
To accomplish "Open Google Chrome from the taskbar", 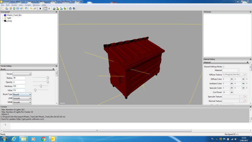I will point(43,139).
